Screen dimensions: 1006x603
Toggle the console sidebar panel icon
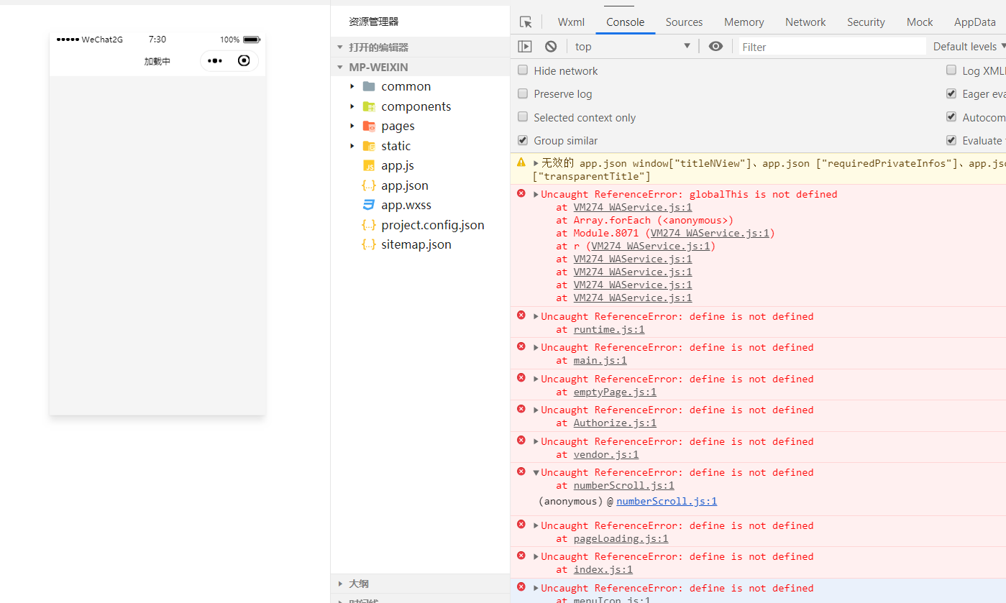coord(525,47)
